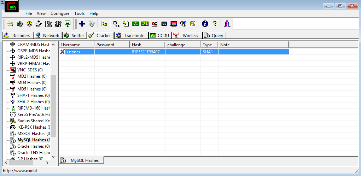Image resolution: width=361 pixels, height=176 pixels.
Task: Select the MySQL Hashes bottom tab
Action: (x=82, y=160)
